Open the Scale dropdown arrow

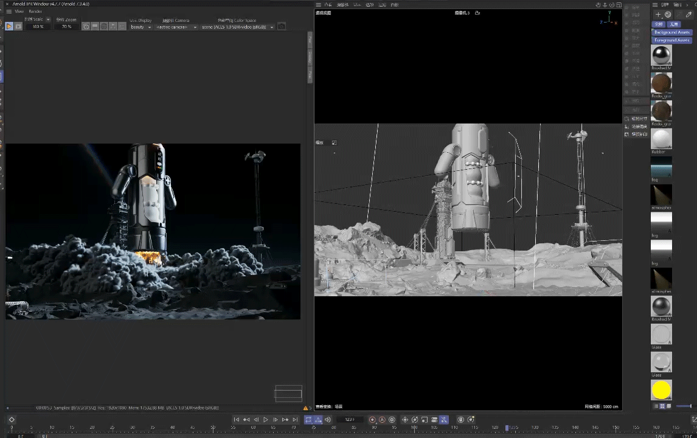[48, 19]
